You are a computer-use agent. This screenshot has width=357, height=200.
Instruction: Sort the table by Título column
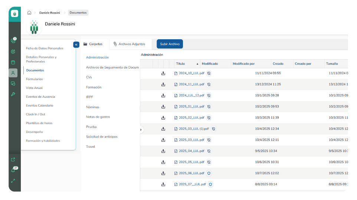pos(180,64)
